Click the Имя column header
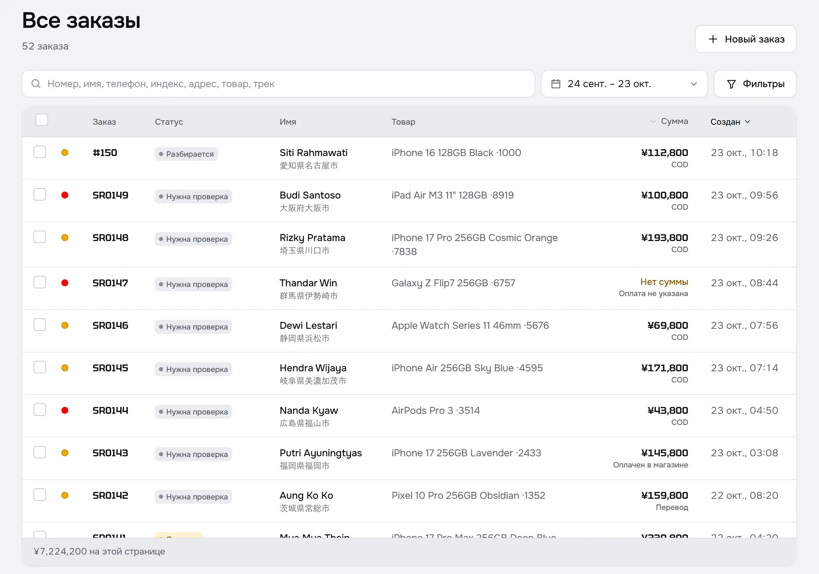 [288, 122]
